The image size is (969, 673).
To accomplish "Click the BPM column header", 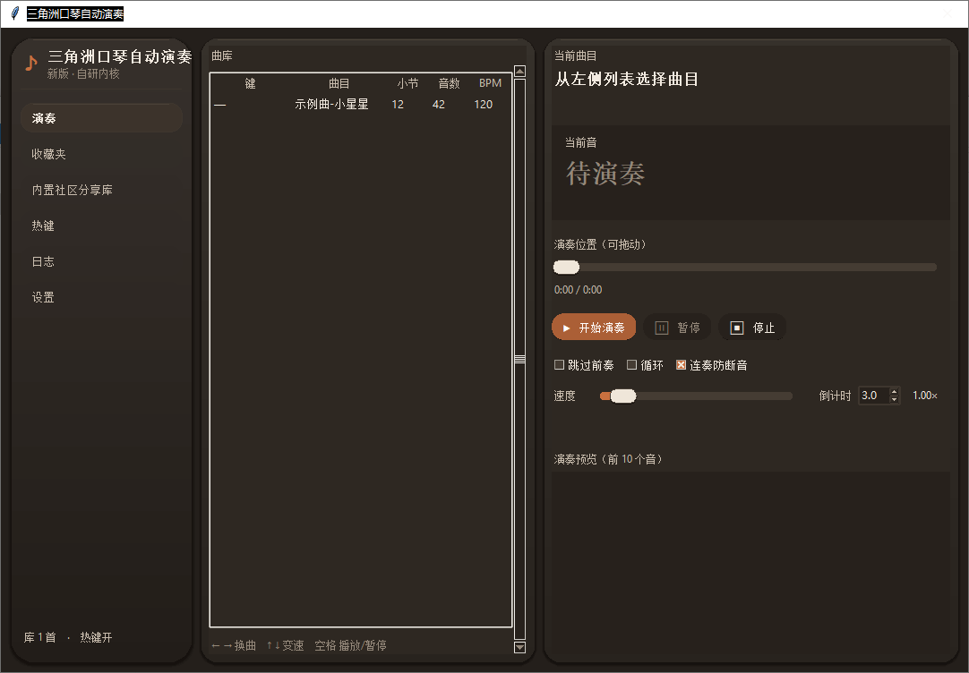I will (x=490, y=83).
